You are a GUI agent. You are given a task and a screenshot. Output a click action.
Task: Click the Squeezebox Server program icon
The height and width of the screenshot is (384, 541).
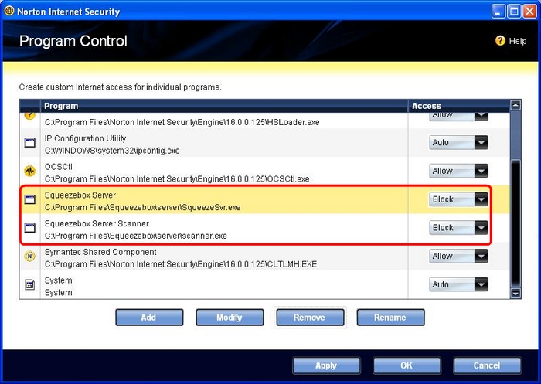tap(30, 199)
